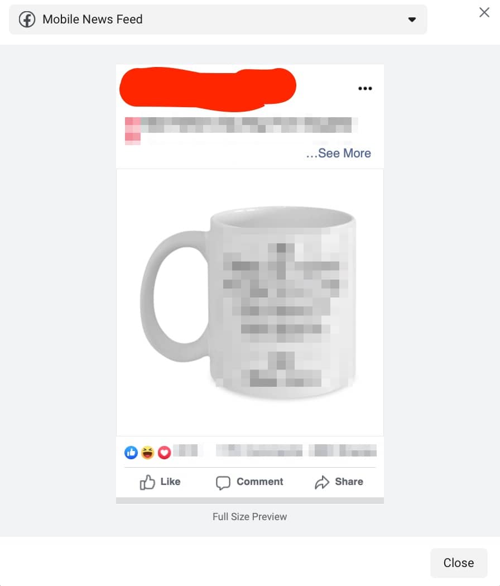Click the Full Size Preview caption
The width and height of the screenshot is (500, 586).
coord(249,516)
